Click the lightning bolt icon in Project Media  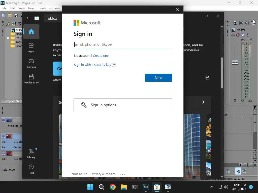coord(8,24)
